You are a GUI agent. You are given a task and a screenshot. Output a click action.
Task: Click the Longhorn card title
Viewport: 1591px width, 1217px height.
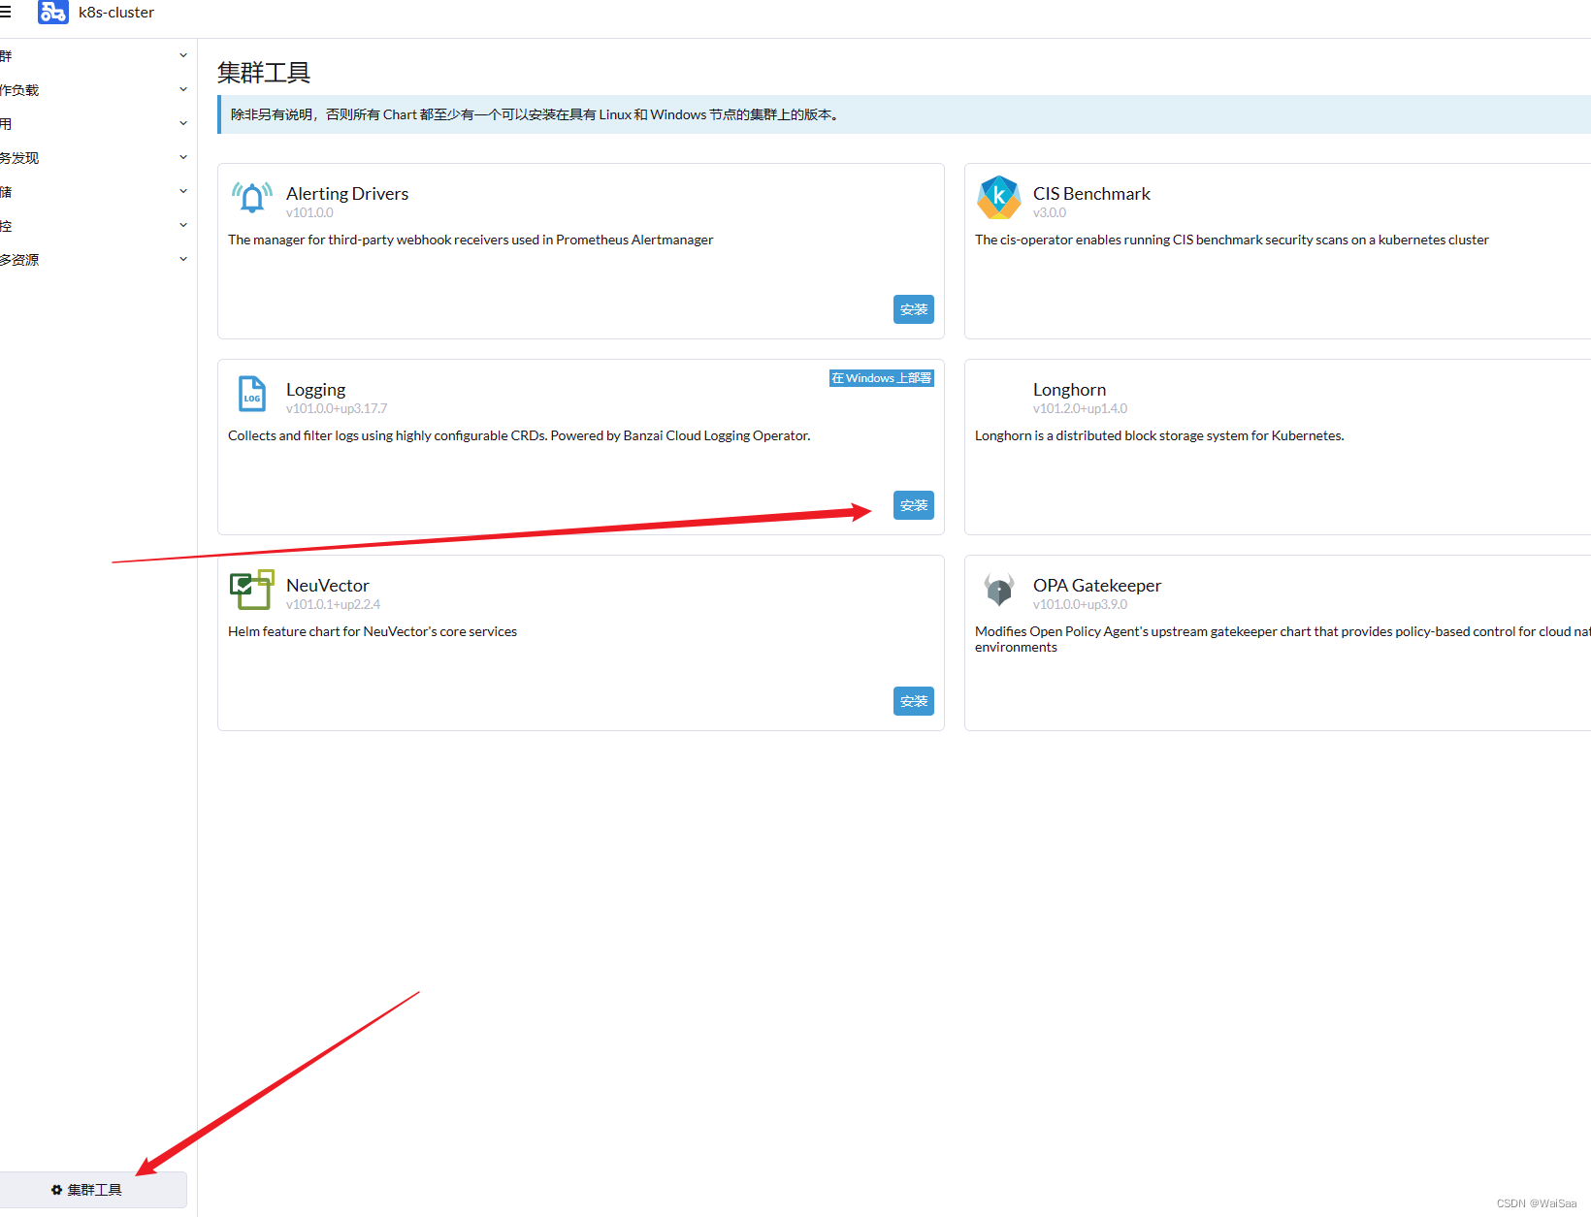pyautogui.click(x=1069, y=390)
